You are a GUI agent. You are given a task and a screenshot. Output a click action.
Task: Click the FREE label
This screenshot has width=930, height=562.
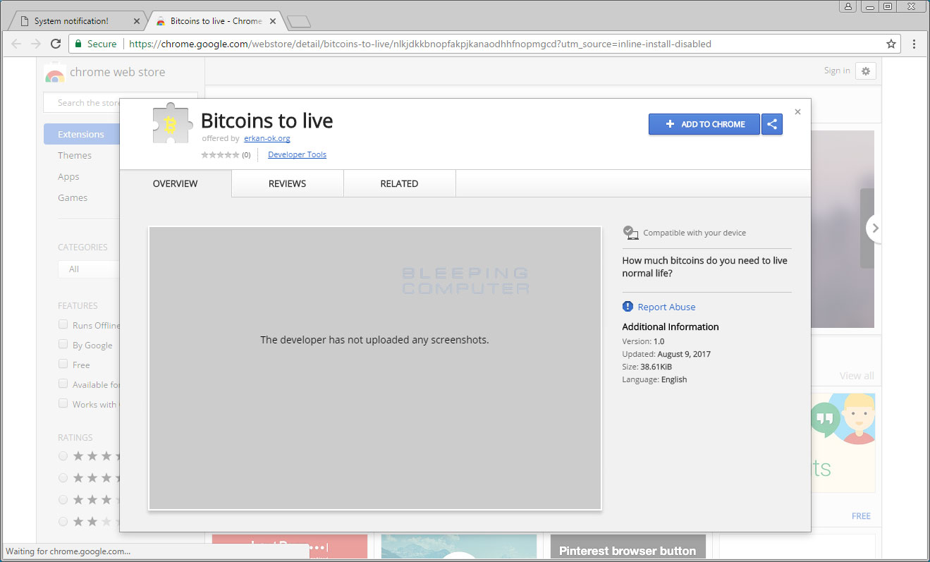tap(861, 516)
